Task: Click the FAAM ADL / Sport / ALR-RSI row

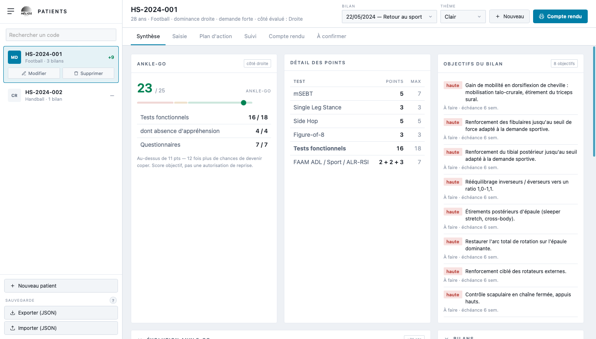Action: pyautogui.click(x=357, y=162)
